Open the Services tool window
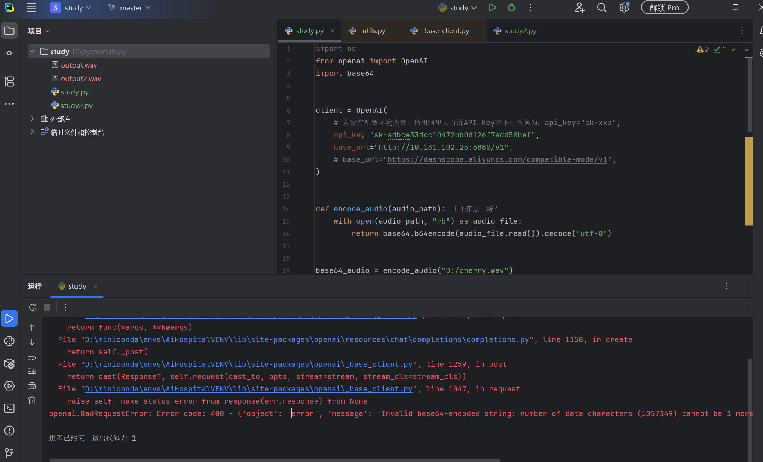 [x=9, y=386]
